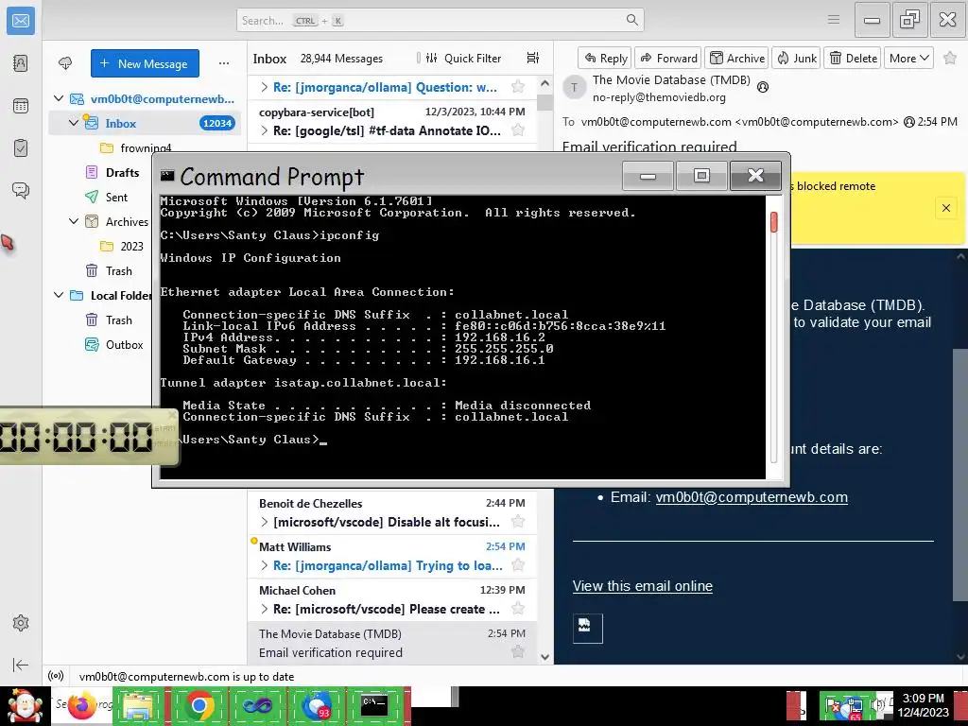Star the jmorganca/ollama Question message

(518, 86)
